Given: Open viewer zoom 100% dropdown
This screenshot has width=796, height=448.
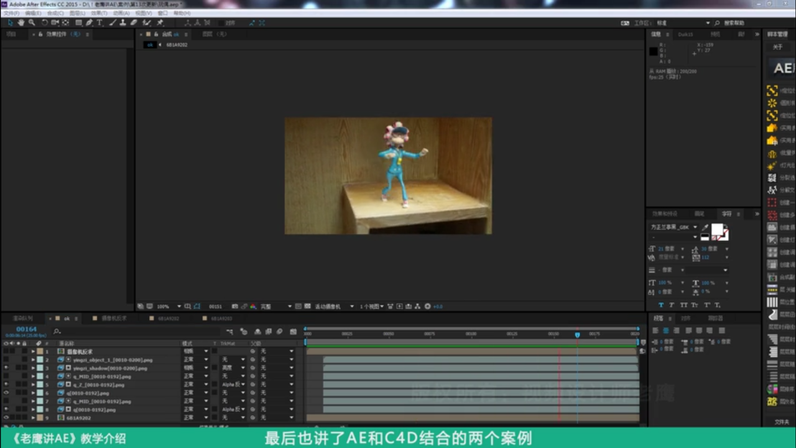Looking at the screenshot, I should coord(169,306).
